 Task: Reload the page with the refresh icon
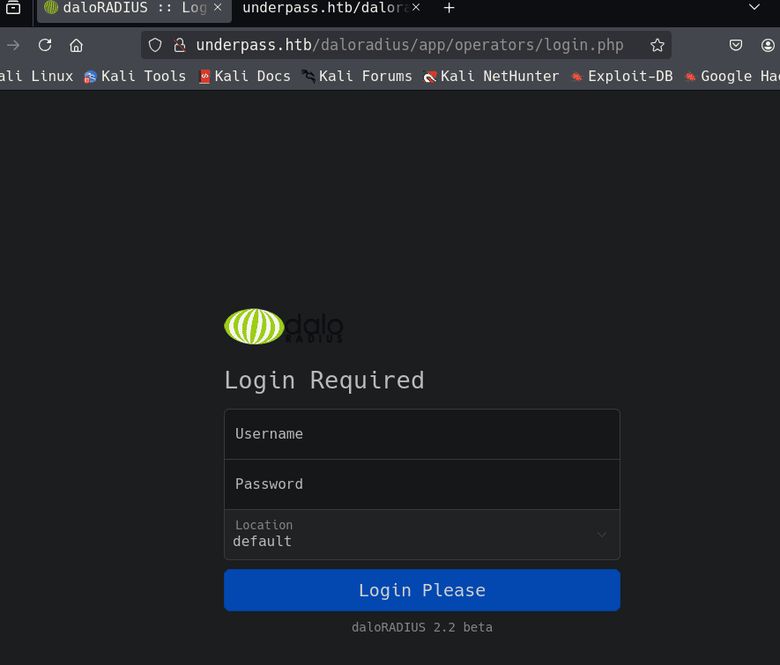click(45, 45)
